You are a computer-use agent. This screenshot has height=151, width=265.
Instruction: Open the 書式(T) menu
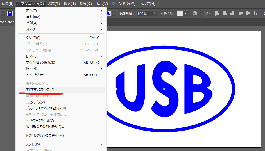point(54,4)
